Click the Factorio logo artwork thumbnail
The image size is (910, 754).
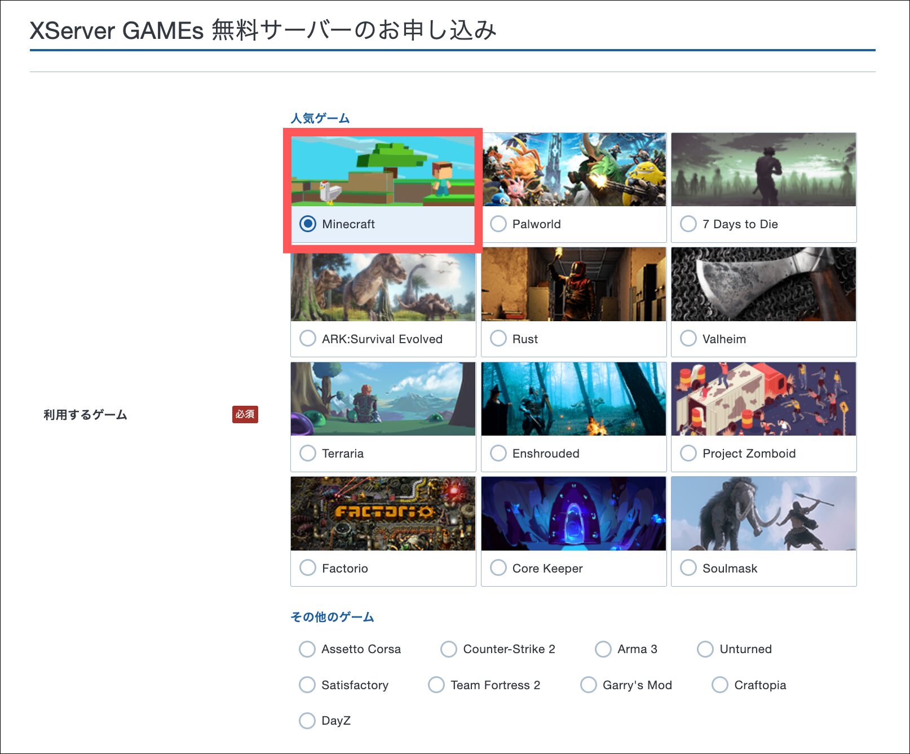(383, 514)
